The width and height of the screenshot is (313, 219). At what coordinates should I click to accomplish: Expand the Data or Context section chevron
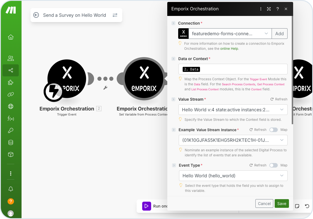(x=174, y=59)
